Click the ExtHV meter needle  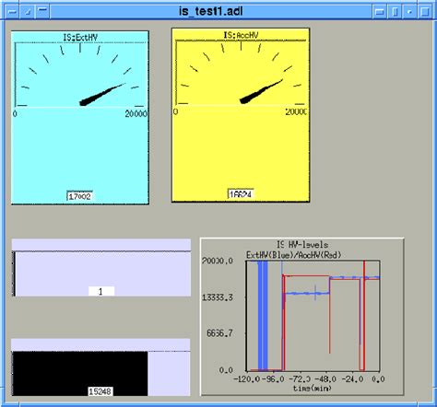[101, 95]
